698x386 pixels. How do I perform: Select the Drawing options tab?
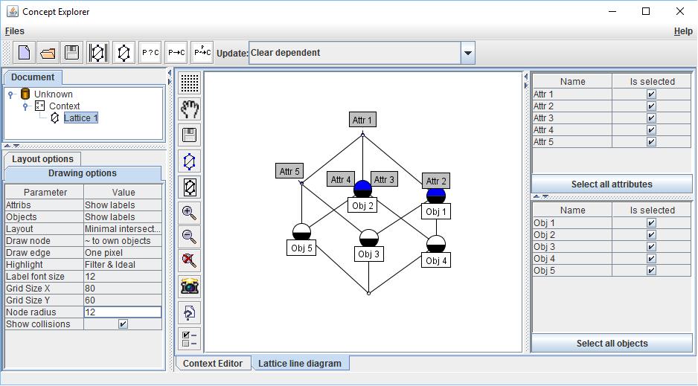pos(83,173)
